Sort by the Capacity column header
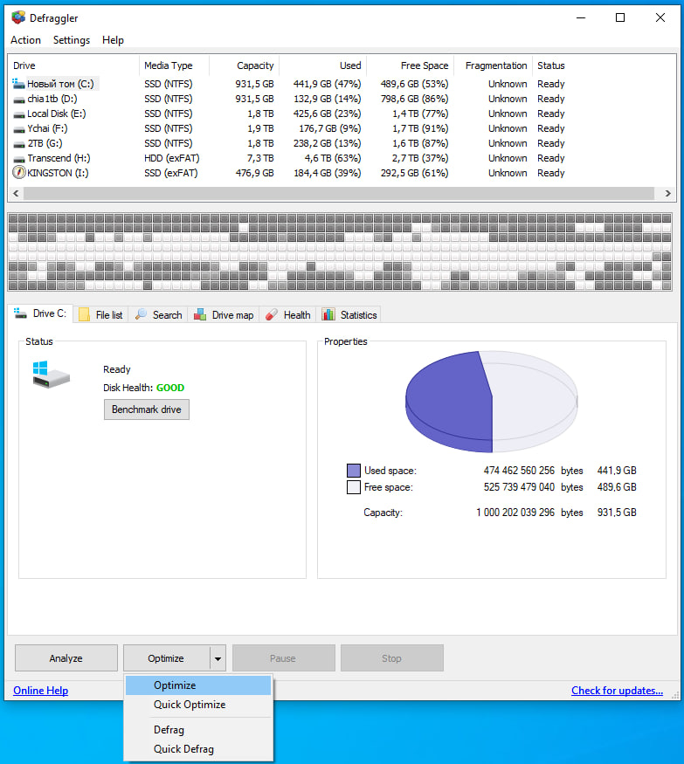This screenshot has height=764, width=684. [x=244, y=65]
